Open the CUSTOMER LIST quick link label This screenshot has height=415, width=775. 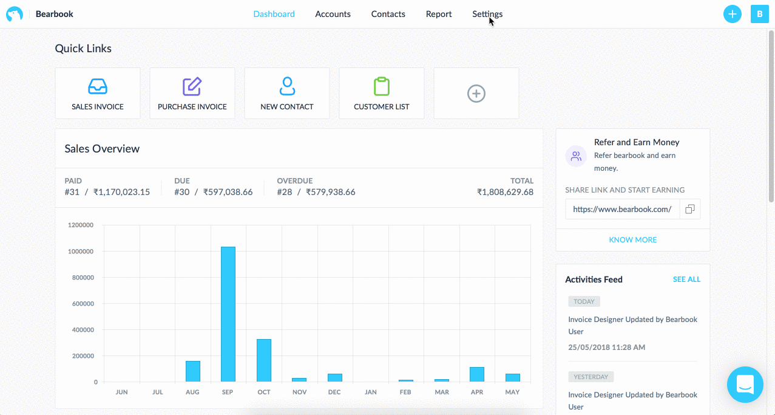(382, 107)
